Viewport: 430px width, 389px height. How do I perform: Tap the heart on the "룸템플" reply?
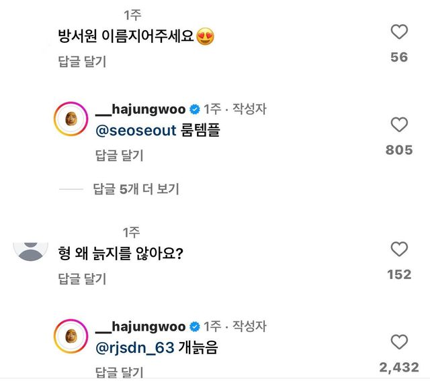[399, 125]
